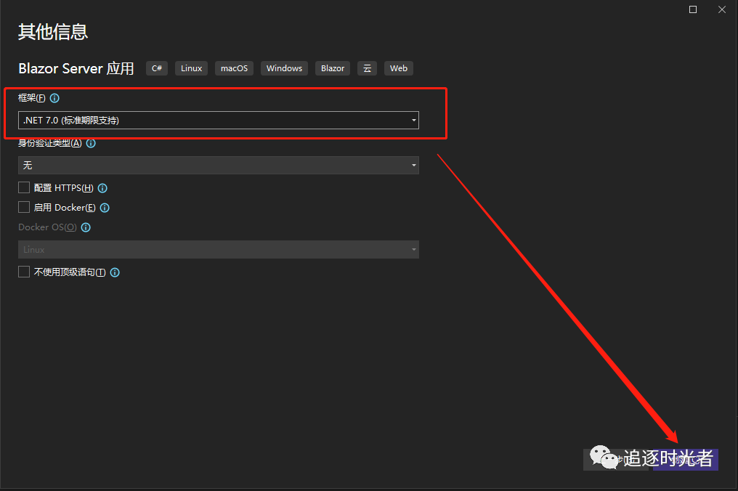738x491 pixels.
Task: Close the 其他信息 dialog window
Action: click(722, 9)
